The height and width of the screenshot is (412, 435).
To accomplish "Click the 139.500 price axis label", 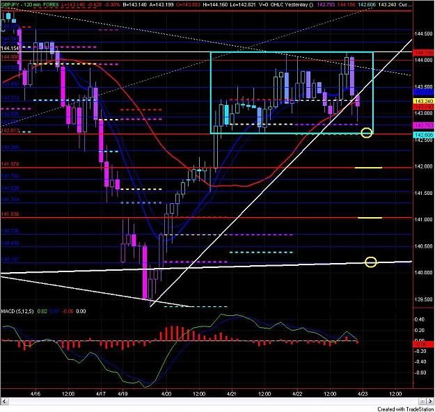I will [423, 299].
